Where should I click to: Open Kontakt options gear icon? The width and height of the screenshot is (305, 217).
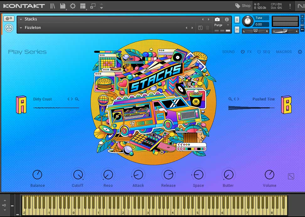pos(73,6)
